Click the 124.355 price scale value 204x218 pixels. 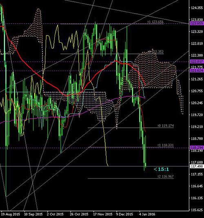197,8
